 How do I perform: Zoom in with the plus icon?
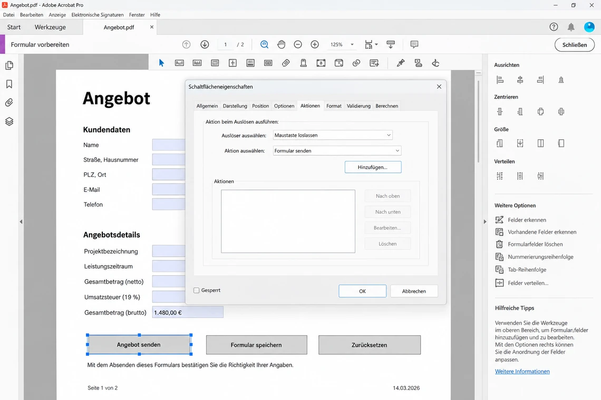pyautogui.click(x=315, y=44)
